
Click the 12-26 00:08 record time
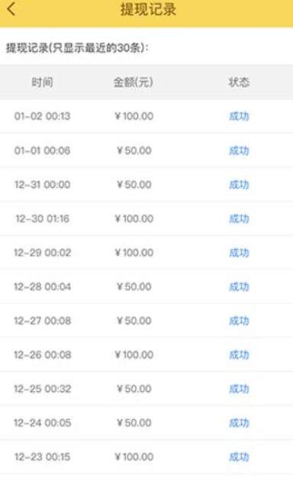(43, 354)
